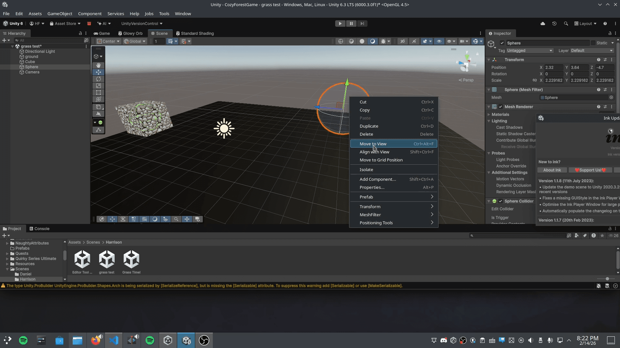The image size is (620, 348).
Task: Select the Scale tool in the Scene toolbar
Action: (98, 86)
